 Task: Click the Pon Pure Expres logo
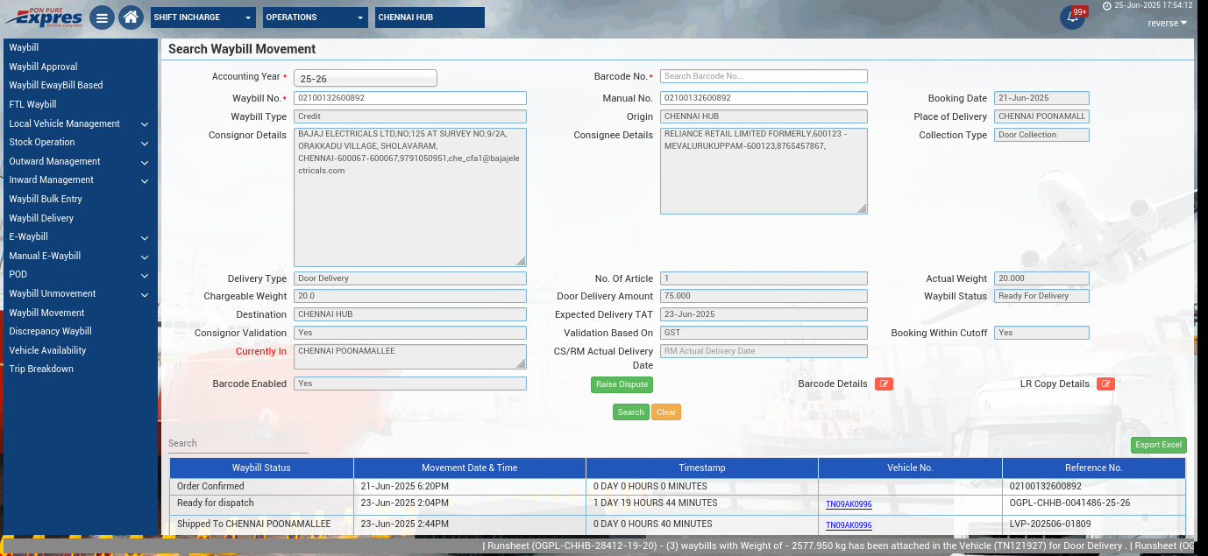point(44,17)
